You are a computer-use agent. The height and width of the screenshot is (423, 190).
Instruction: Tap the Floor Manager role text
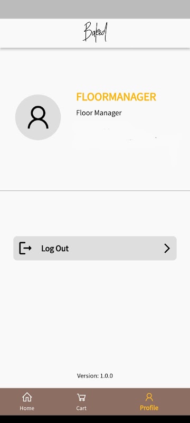point(99,113)
